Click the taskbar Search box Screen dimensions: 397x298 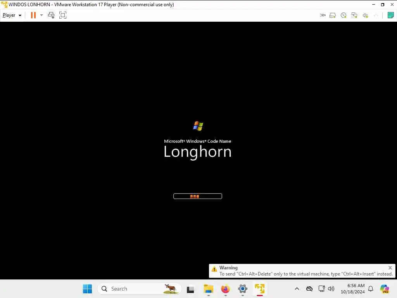140,289
